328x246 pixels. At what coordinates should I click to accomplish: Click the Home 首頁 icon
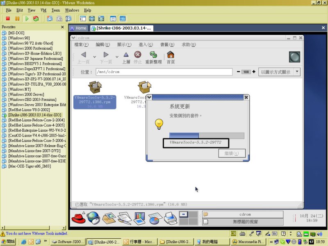pos(171,55)
